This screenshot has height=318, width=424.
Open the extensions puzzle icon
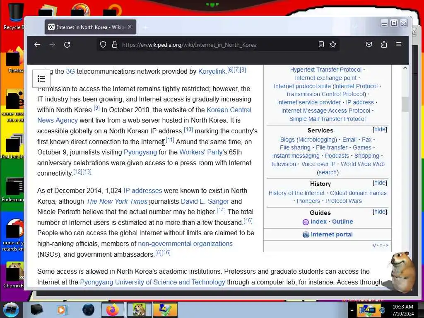click(384, 44)
